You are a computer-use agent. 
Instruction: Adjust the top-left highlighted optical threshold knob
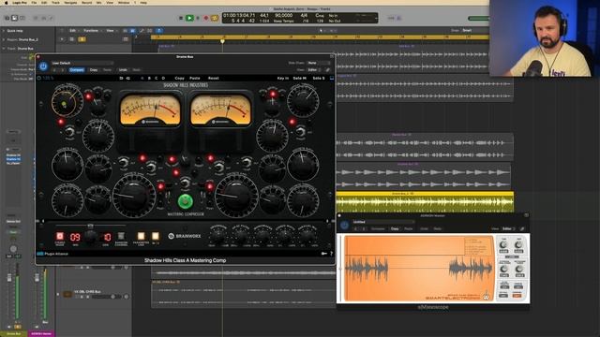pos(67,101)
